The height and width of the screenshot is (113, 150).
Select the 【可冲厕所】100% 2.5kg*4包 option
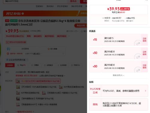pos(36,87)
